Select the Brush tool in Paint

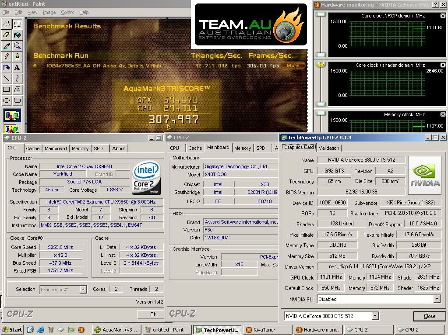click(x=18, y=57)
